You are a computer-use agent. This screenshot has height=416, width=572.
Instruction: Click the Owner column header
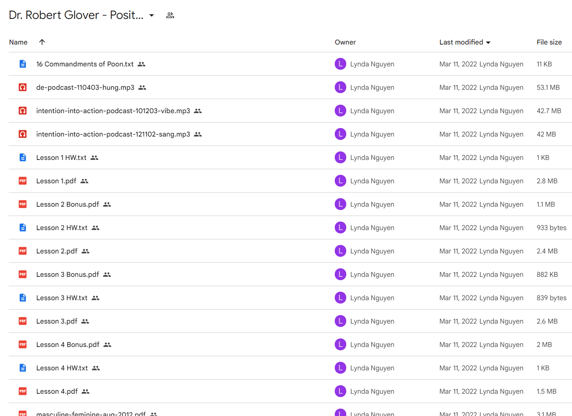345,42
